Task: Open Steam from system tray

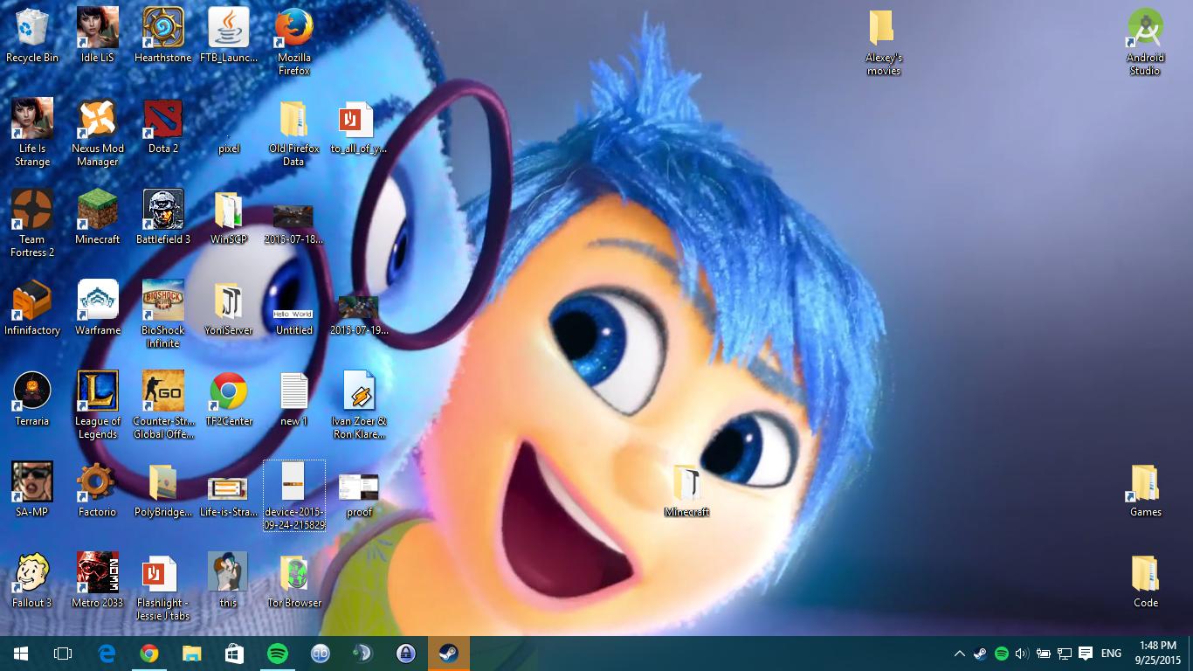Action: pyautogui.click(x=980, y=654)
